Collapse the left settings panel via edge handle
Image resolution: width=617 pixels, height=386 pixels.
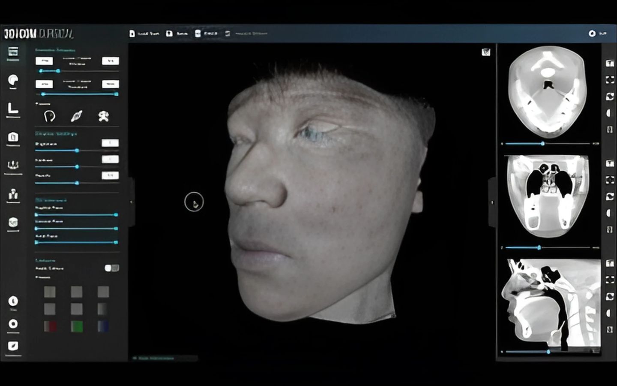pyautogui.click(x=131, y=202)
